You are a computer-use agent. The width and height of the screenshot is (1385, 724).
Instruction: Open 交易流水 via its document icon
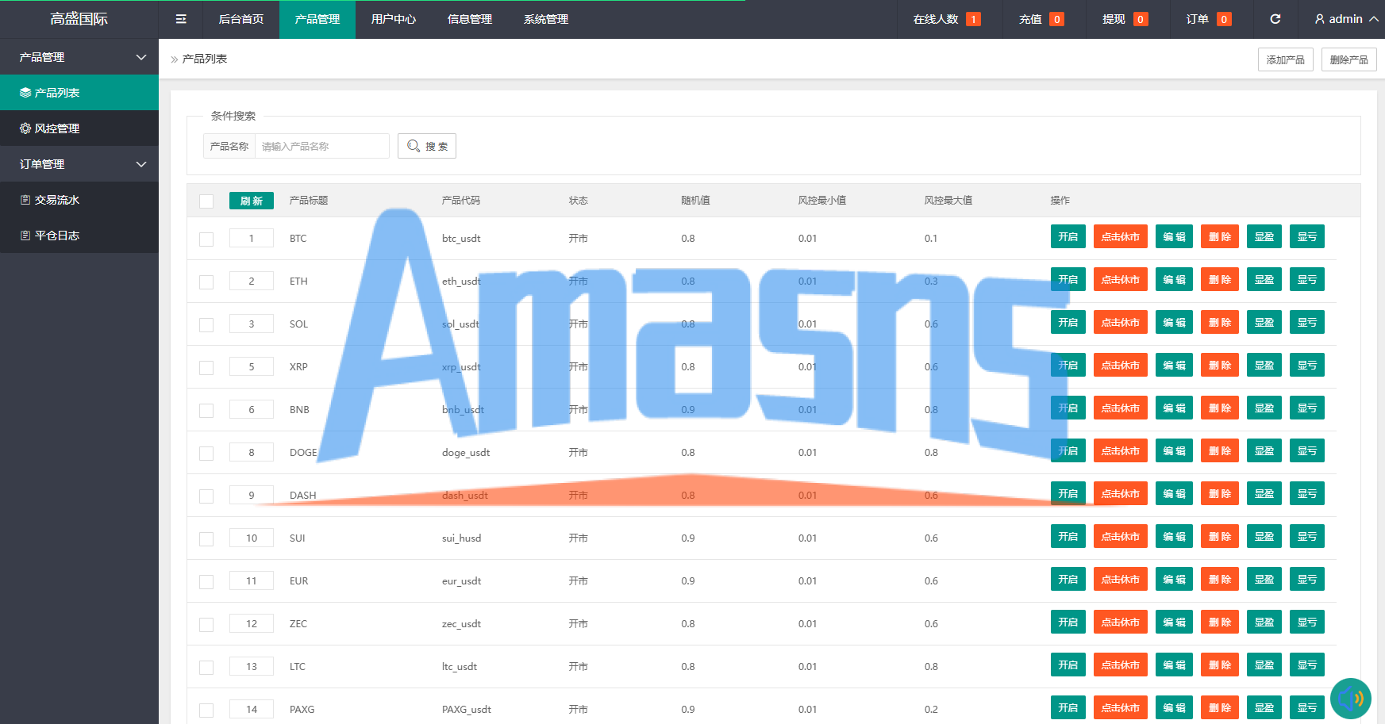[25, 200]
